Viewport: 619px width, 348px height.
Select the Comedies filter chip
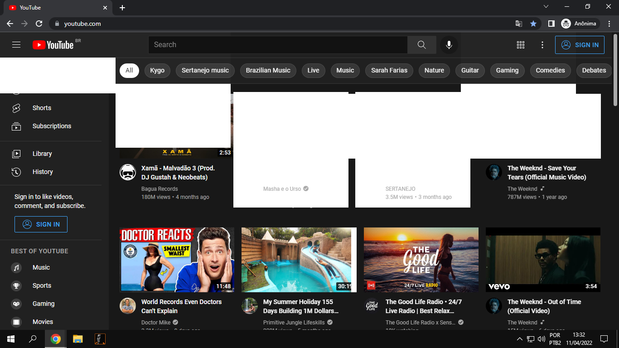[x=550, y=70]
